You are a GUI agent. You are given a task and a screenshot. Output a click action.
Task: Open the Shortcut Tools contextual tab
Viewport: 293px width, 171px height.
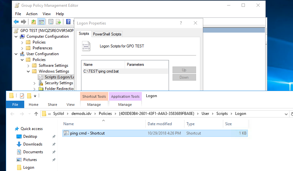pyautogui.click(x=94, y=96)
